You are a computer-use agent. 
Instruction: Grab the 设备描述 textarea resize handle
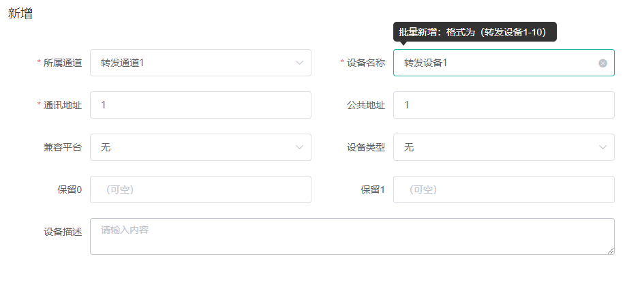pyautogui.click(x=611, y=251)
